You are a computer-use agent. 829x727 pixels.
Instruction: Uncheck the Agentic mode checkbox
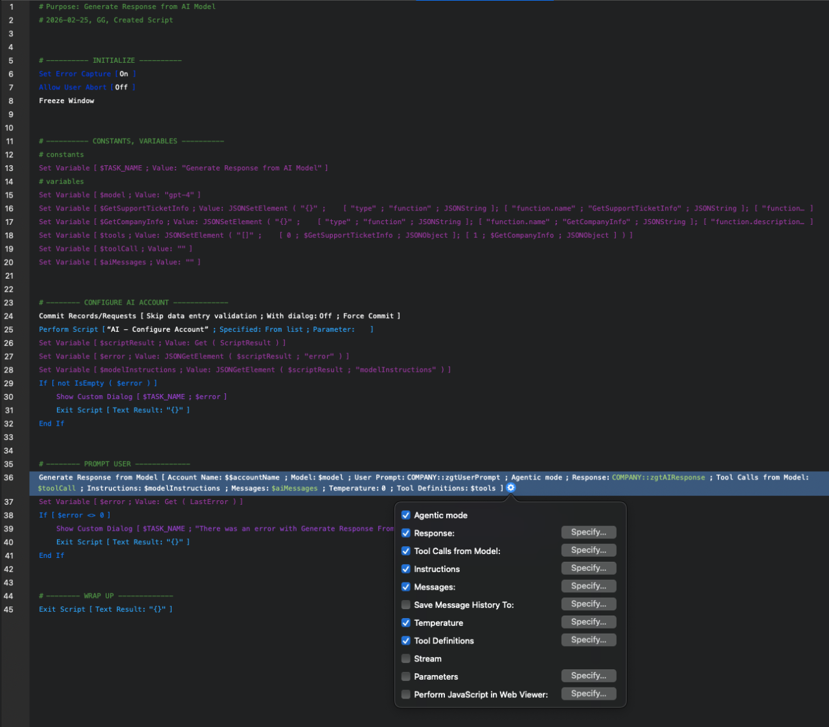coord(406,515)
